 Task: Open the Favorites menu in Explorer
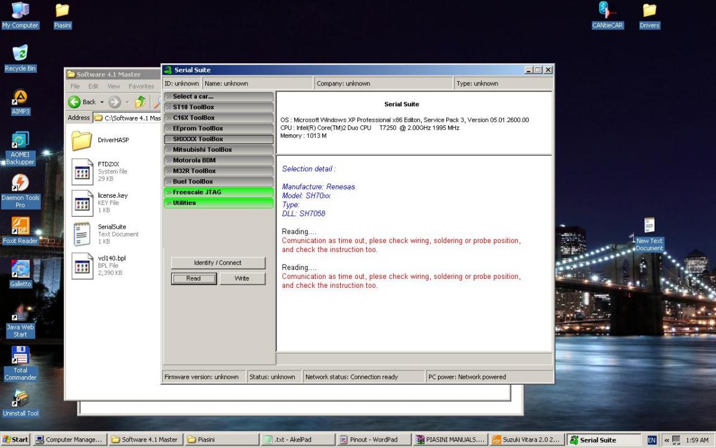(x=141, y=87)
